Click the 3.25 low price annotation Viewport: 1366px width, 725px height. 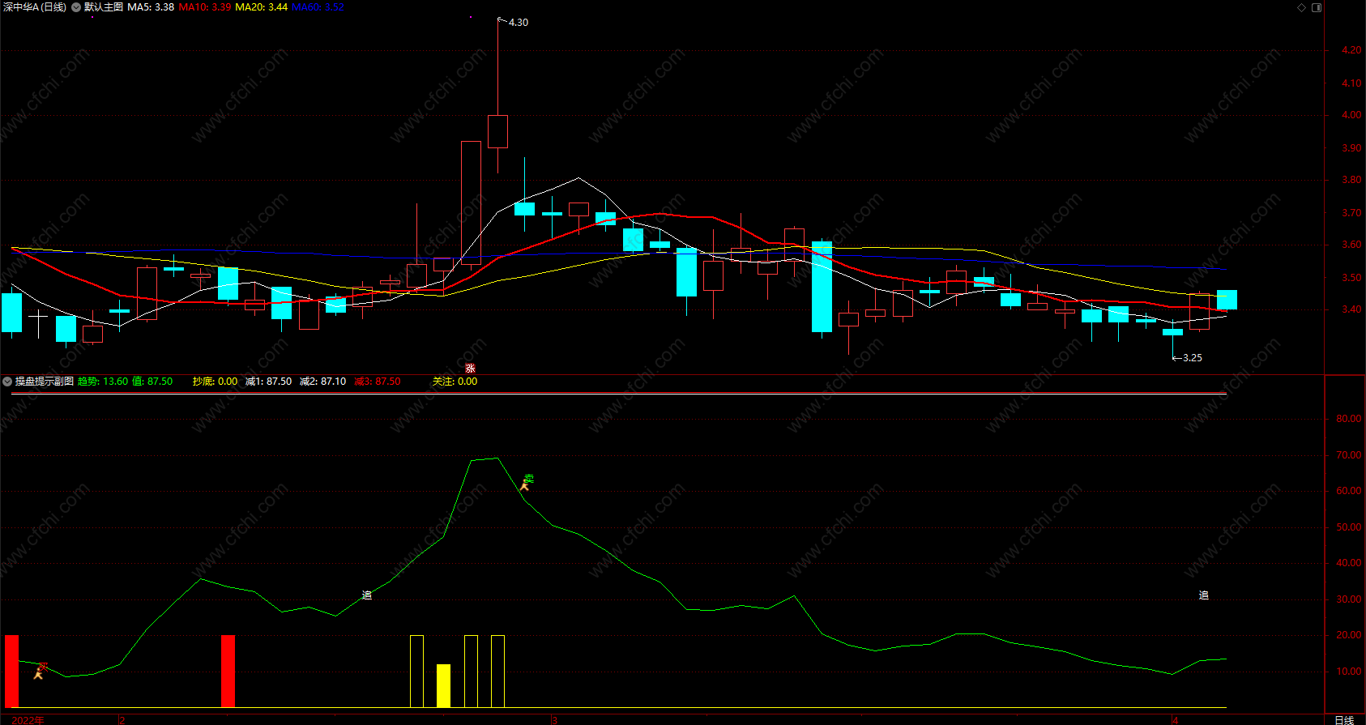coord(1192,358)
